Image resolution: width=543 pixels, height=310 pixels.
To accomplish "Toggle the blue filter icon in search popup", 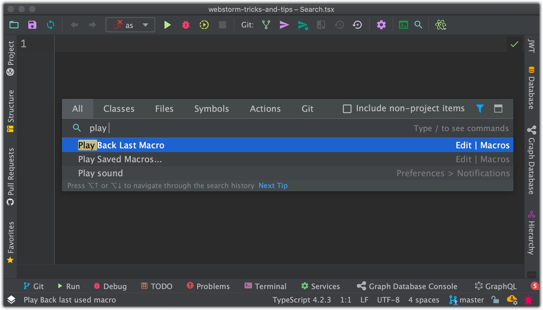I will tap(480, 109).
